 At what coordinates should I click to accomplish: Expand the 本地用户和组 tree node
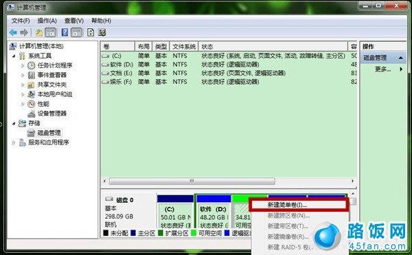point(23,94)
